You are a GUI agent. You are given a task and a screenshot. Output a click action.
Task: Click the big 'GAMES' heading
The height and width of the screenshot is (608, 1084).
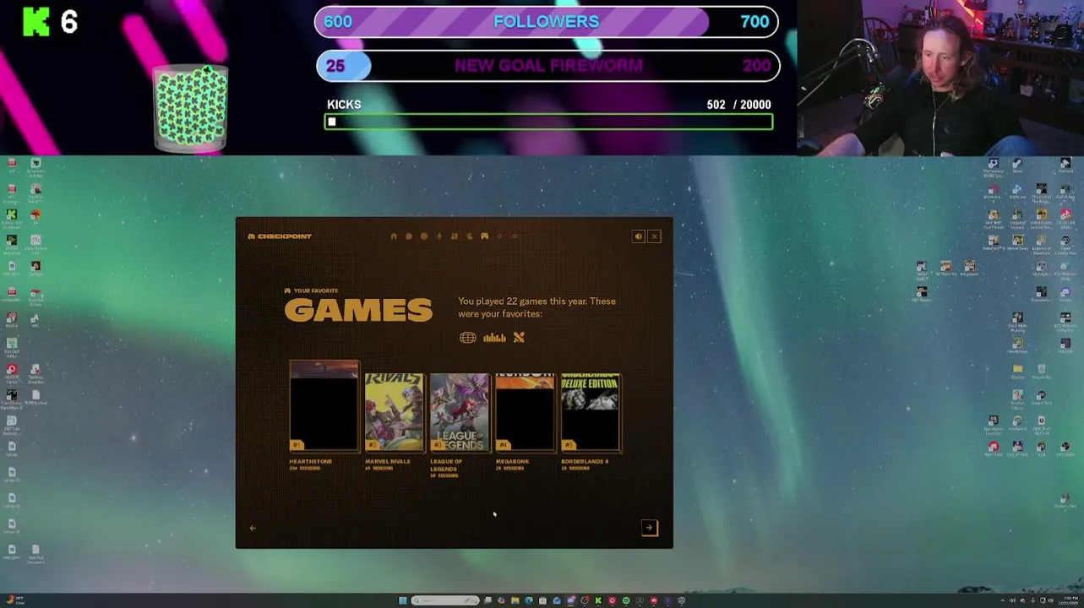point(358,311)
